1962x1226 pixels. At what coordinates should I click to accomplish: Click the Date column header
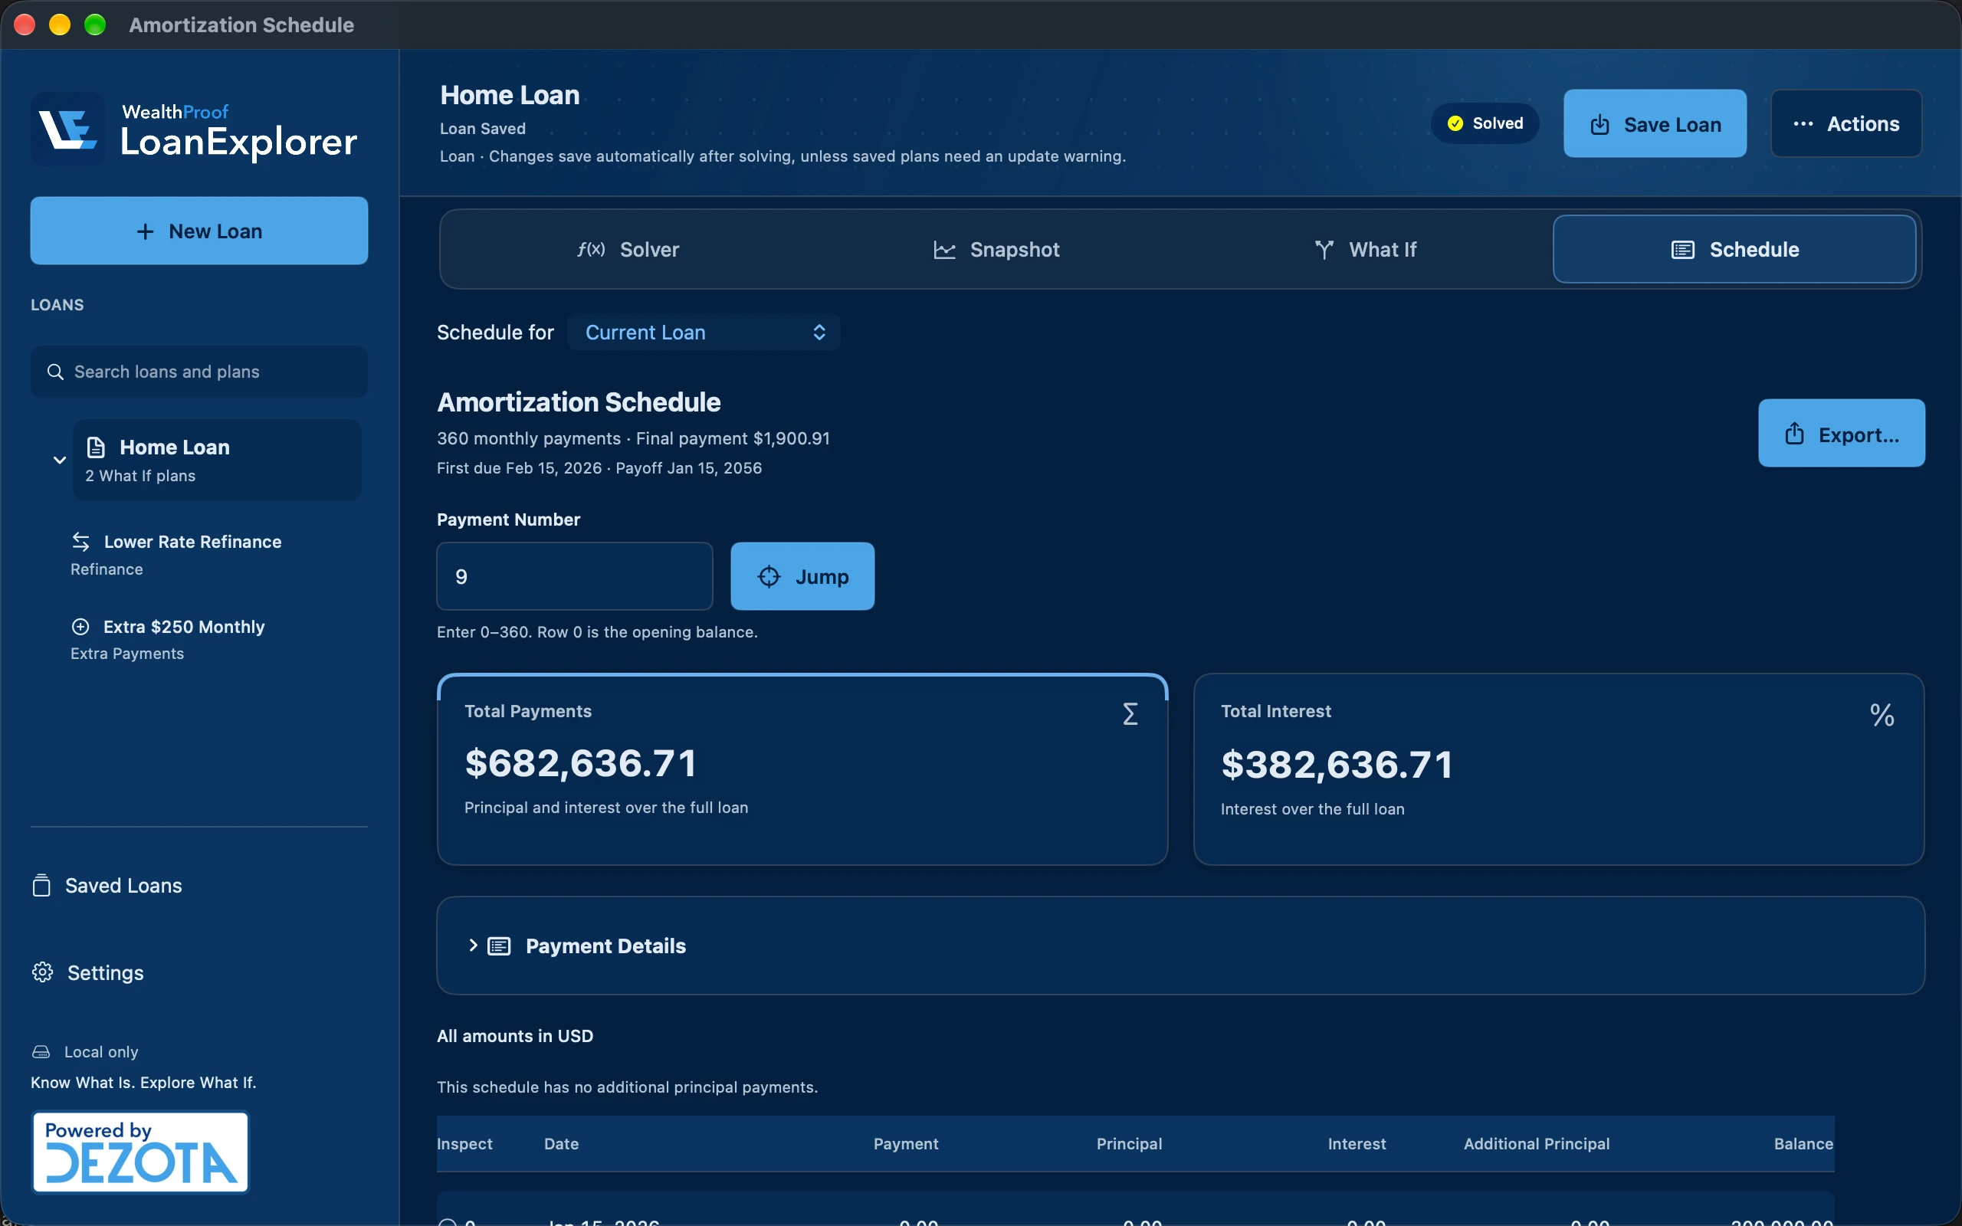click(x=561, y=1143)
